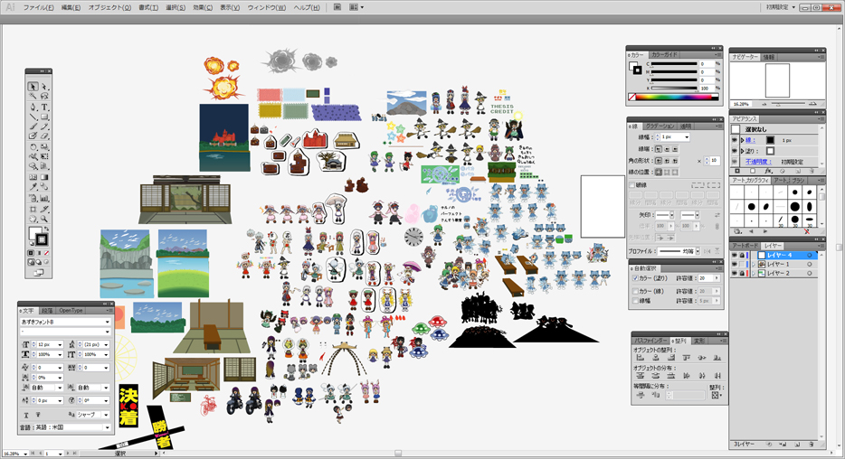Select the Rectangle tool
Screen dimensions: 845x459
pos(44,117)
